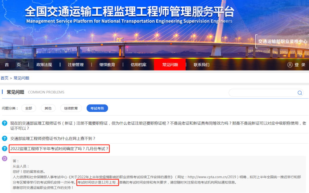Select the 考试考务 category filter
309x193 pixels.
click(97, 108)
